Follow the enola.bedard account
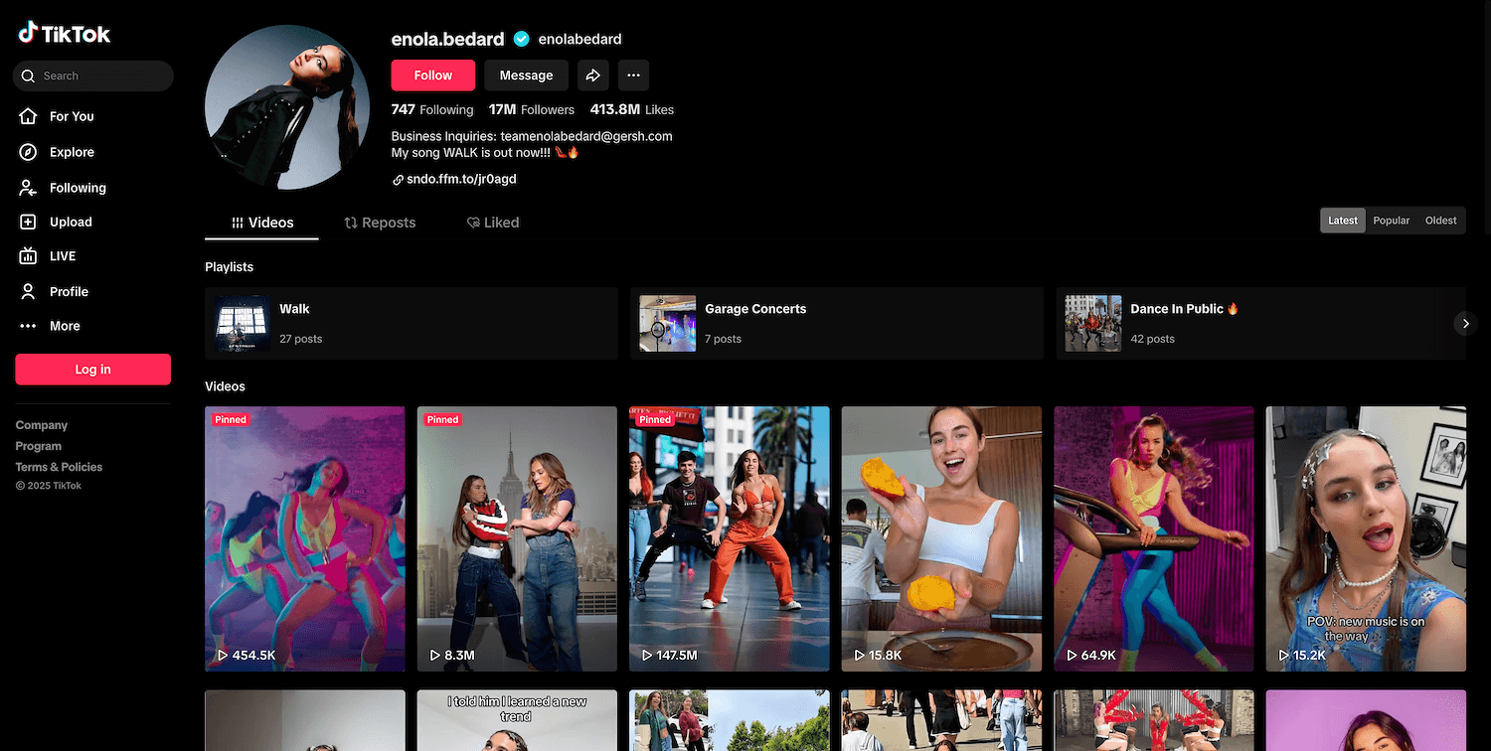The width and height of the screenshot is (1491, 751). point(432,75)
